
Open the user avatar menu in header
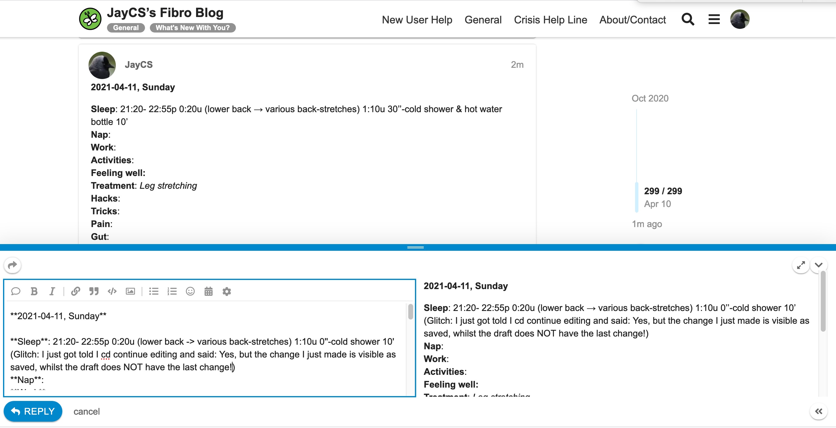(740, 19)
